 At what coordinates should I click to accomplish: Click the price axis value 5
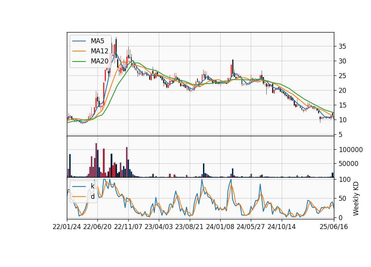coord(340,135)
